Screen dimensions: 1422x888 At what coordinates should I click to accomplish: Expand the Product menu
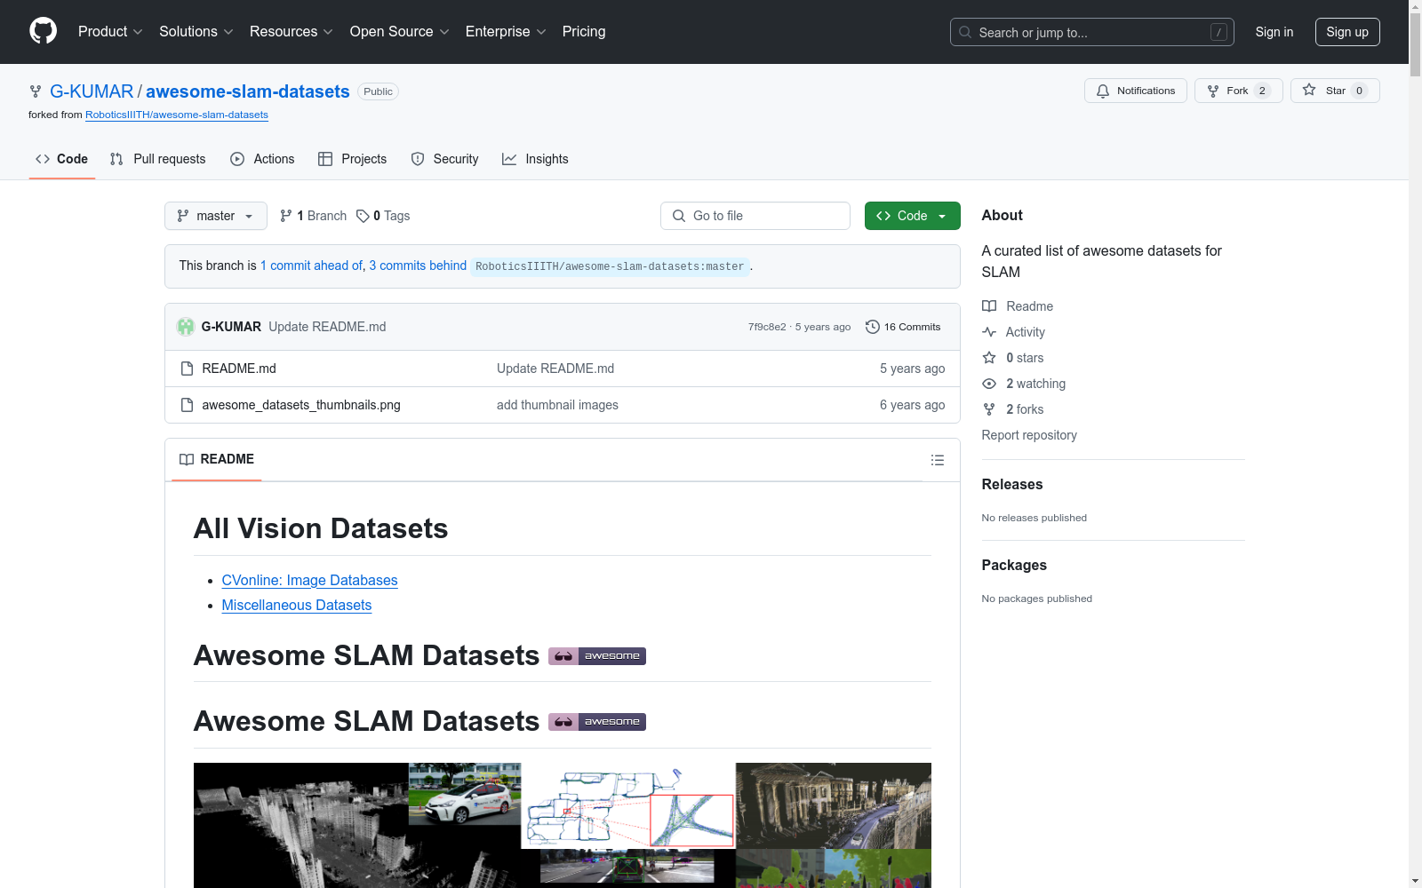[110, 32]
